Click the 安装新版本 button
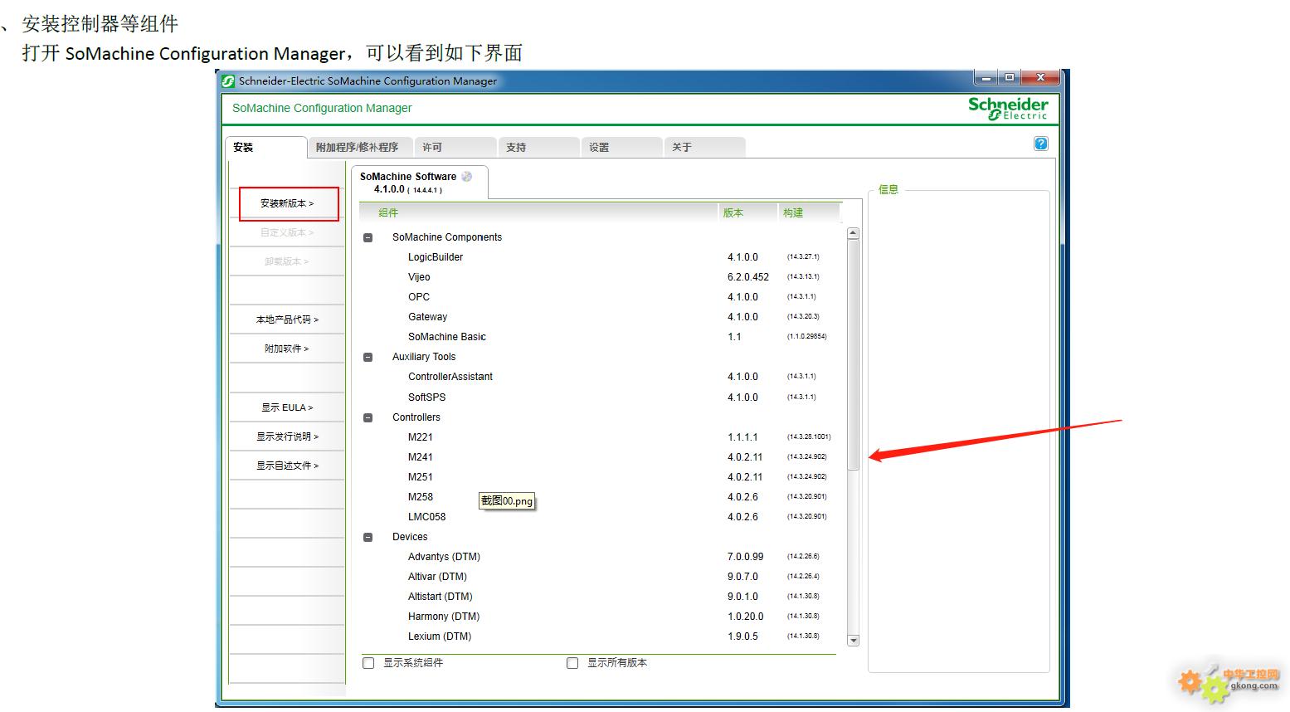Image resolution: width=1290 pixels, height=712 pixels. click(x=287, y=203)
